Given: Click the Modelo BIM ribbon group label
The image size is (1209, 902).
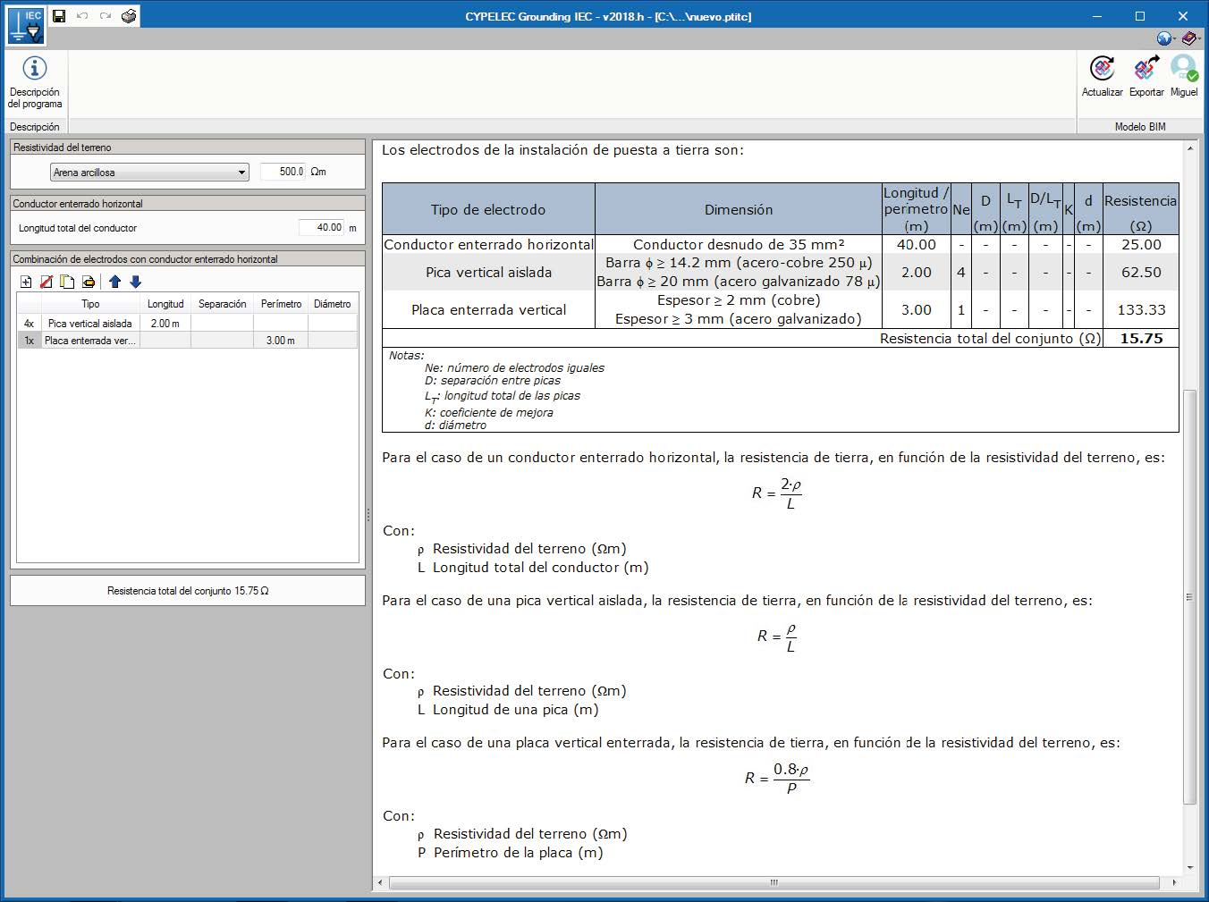Looking at the screenshot, I should (1140, 127).
